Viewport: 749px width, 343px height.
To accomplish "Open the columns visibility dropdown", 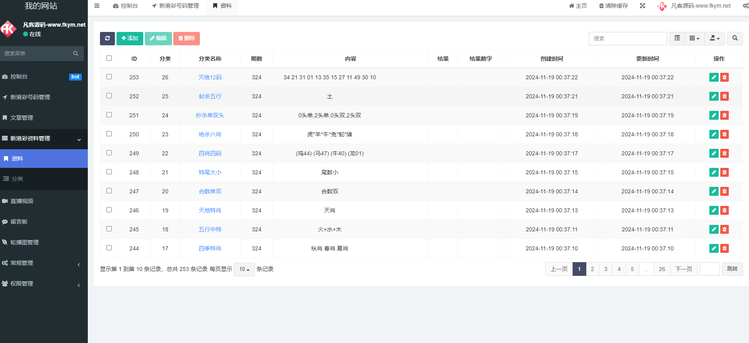I will [695, 38].
